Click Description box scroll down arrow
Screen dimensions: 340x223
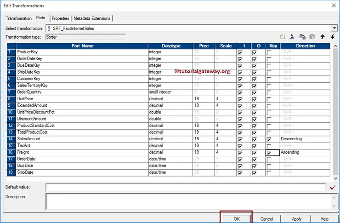point(334,206)
